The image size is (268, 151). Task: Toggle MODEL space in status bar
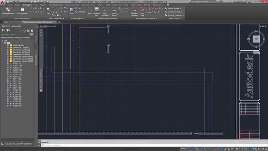[183, 149]
